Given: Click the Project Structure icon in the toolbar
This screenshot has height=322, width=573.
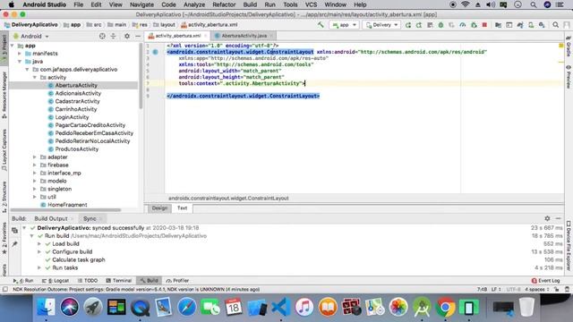Looking at the screenshot, I should (498, 25).
